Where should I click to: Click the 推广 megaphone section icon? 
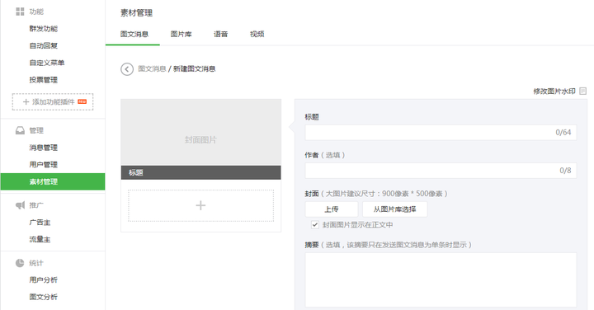(20, 205)
